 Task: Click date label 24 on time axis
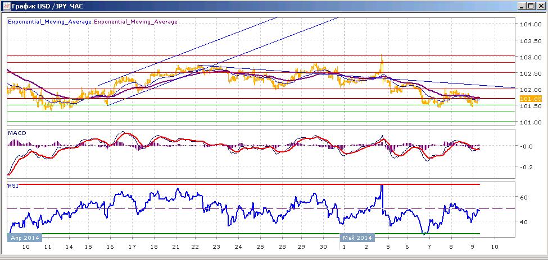pos(238,247)
